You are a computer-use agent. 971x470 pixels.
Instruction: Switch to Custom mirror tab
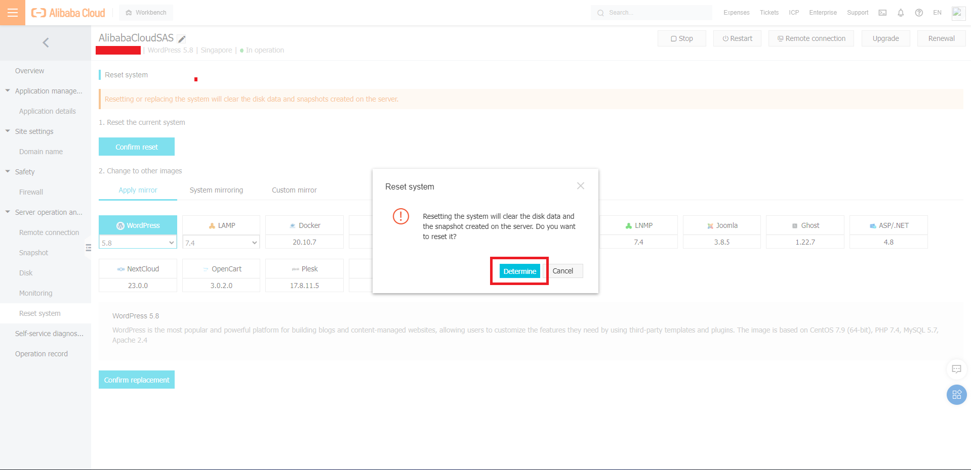click(294, 190)
